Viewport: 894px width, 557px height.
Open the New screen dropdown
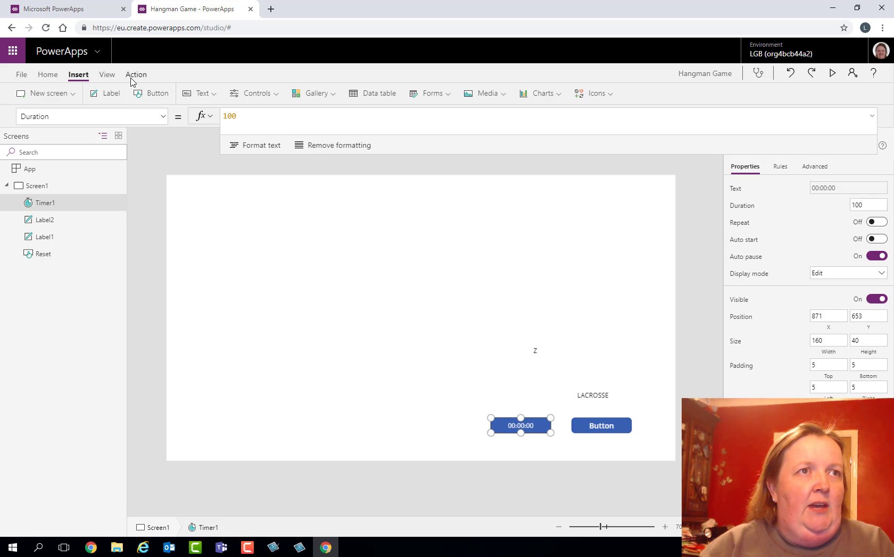coord(46,94)
